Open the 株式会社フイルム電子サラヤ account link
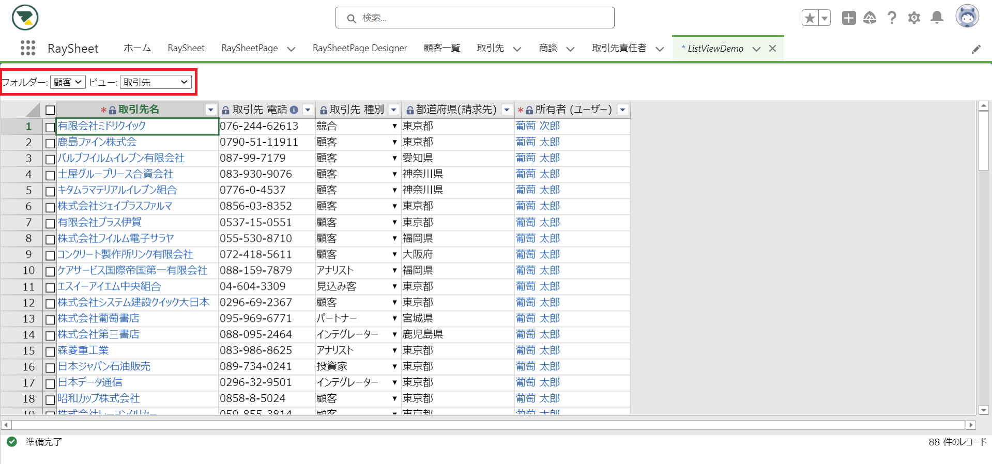Screen dimensions: 992x464 click(x=116, y=238)
